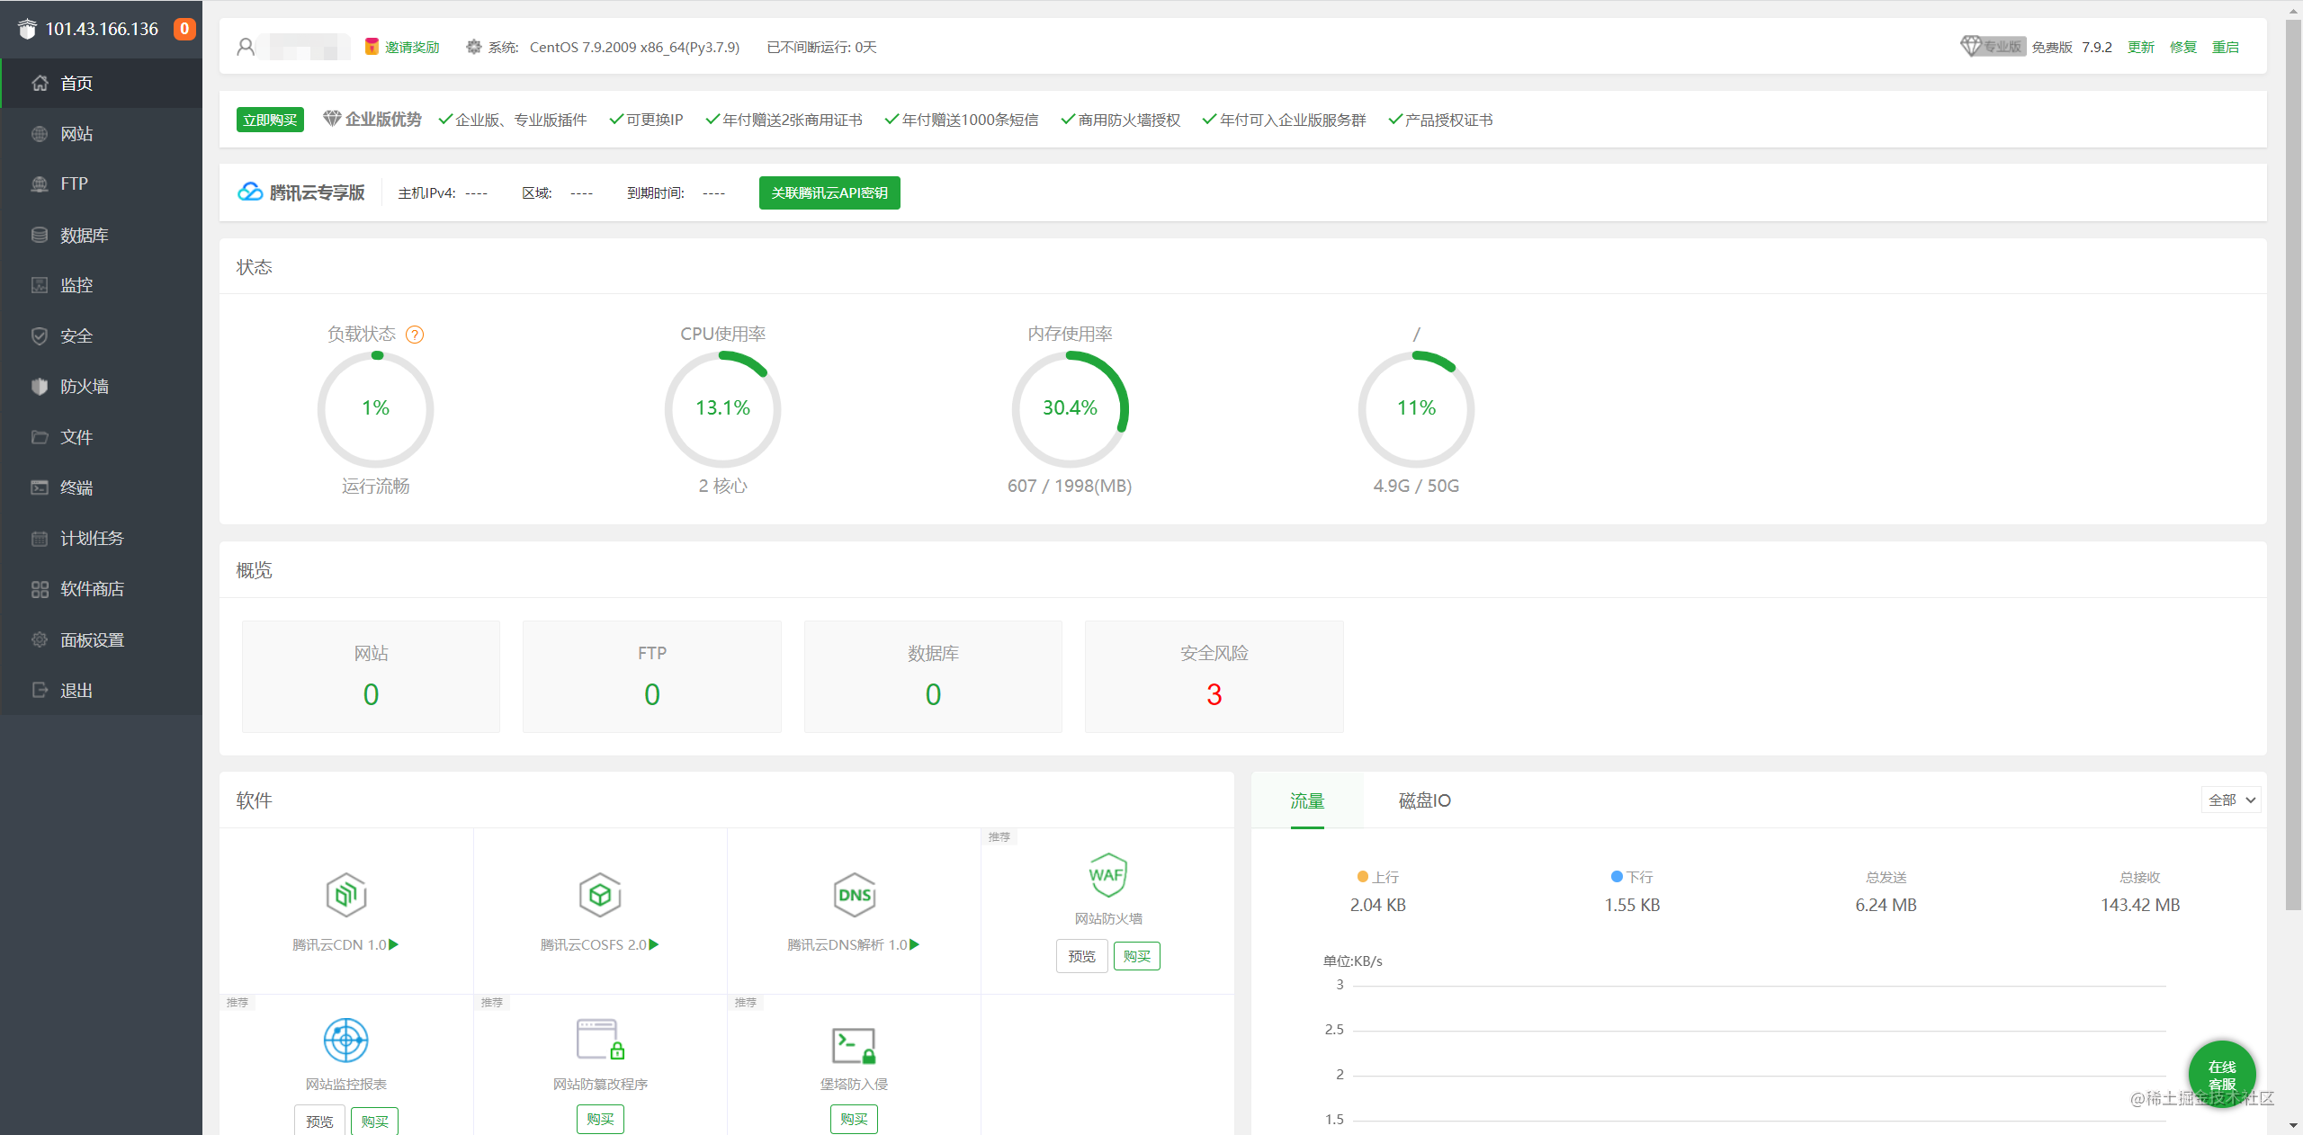The height and width of the screenshot is (1135, 2303).
Task: Open the Tencent Cloud COSFS icon
Action: click(x=600, y=894)
